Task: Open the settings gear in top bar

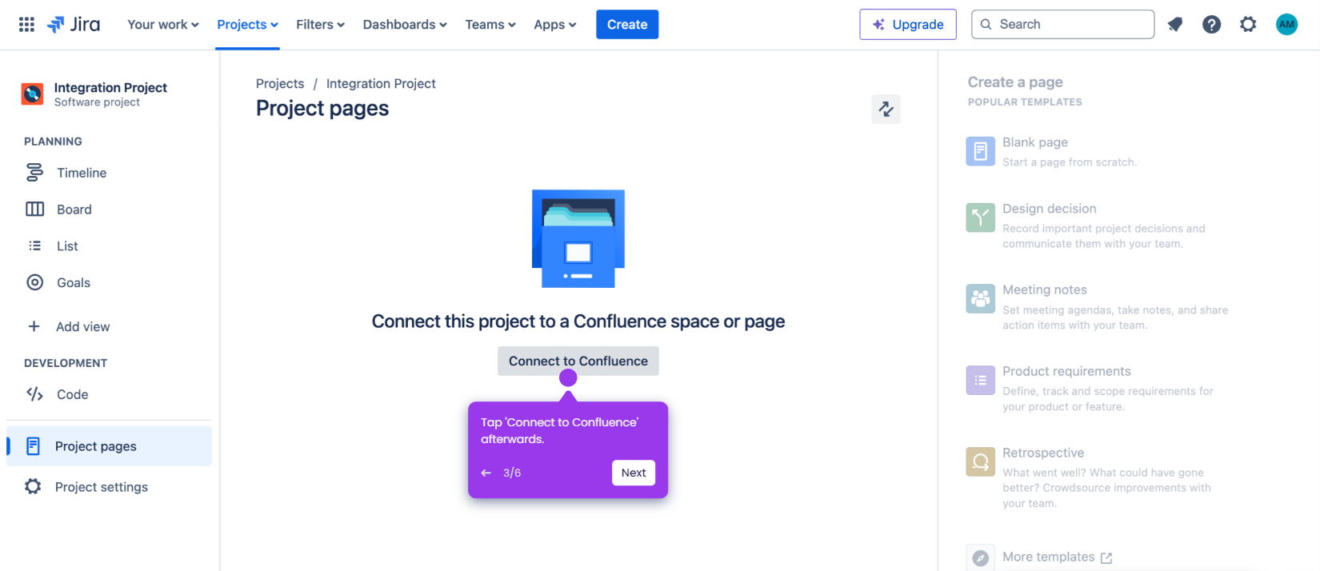Action: [x=1248, y=24]
